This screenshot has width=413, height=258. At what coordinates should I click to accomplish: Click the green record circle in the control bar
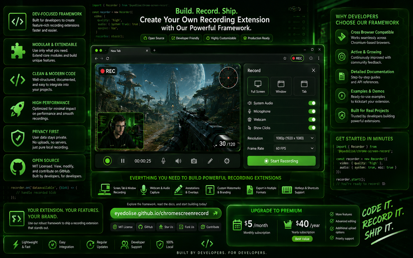[107, 161]
